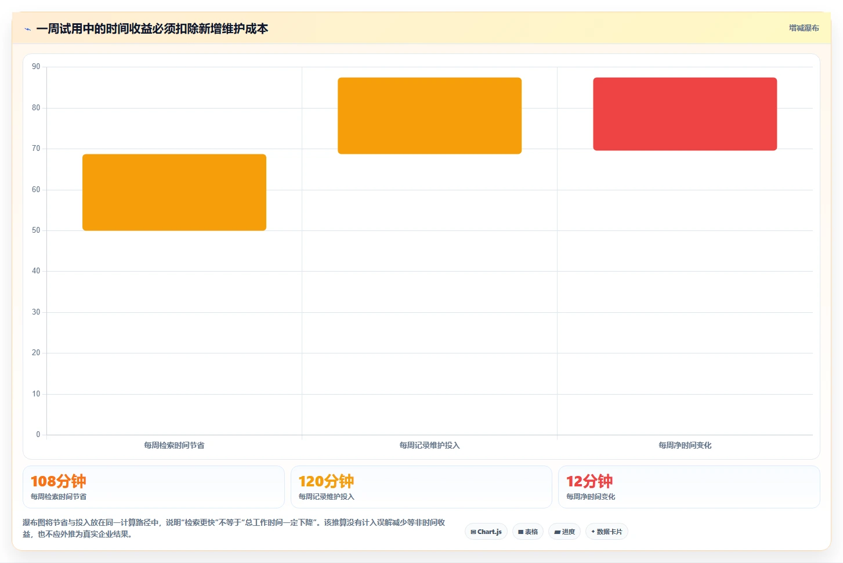Click the lightning icon beside the card title
This screenshot has height=563, width=843.
[27, 29]
